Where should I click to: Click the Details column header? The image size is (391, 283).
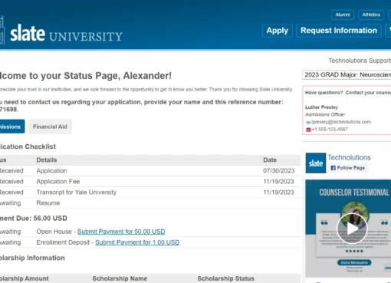click(47, 160)
